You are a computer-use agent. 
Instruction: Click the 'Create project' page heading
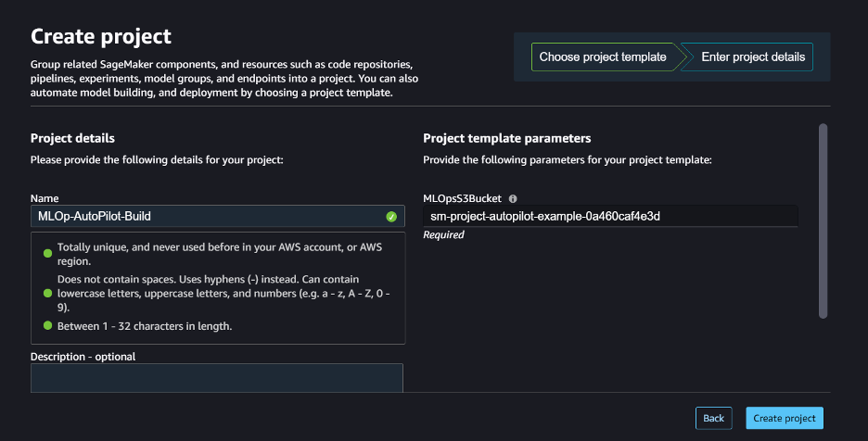(x=101, y=36)
